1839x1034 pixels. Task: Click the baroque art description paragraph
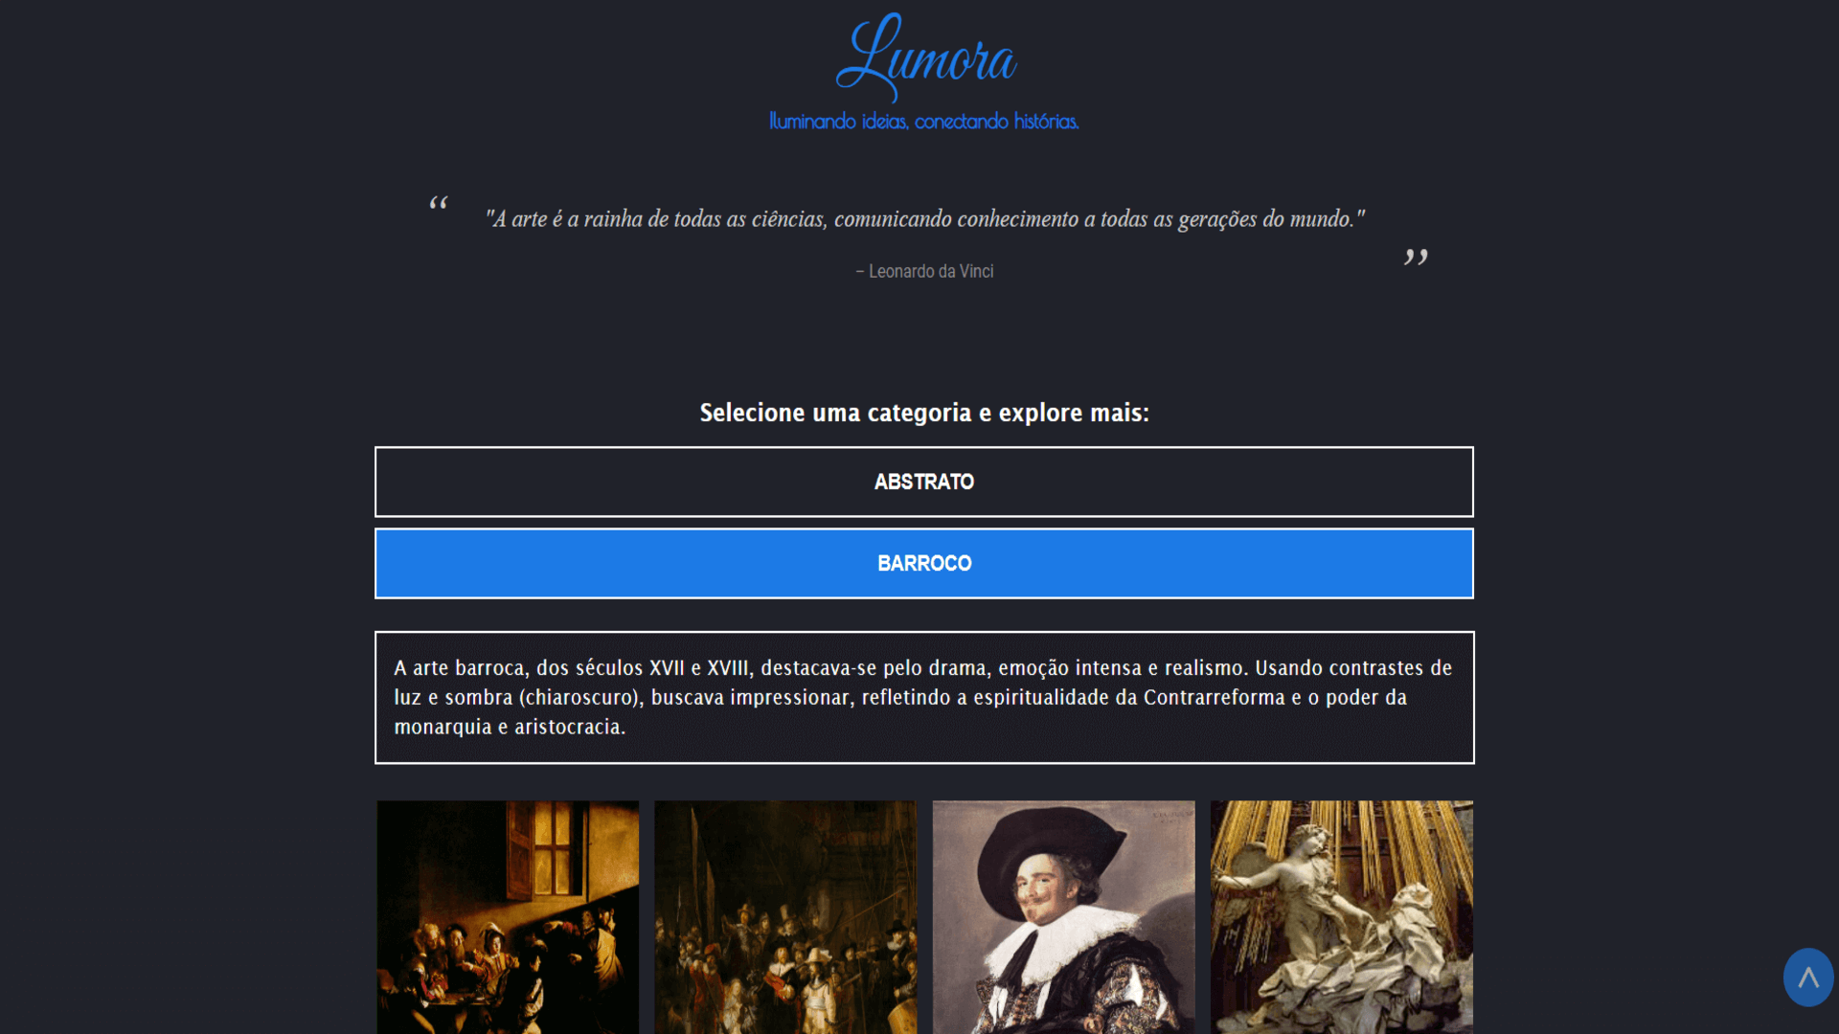(924, 697)
